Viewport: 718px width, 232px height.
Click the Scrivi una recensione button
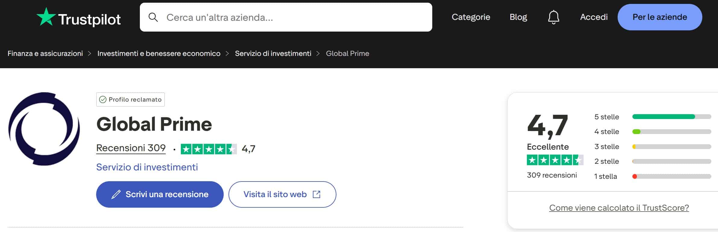[x=159, y=194]
